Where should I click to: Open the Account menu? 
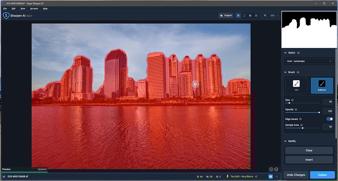click(34, 8)
